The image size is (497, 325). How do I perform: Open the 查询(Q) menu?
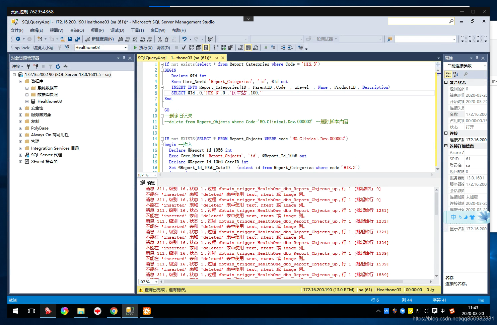76,30
